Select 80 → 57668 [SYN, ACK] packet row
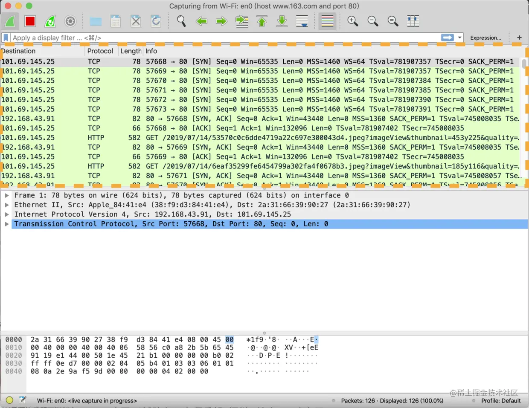 [260, 119]
